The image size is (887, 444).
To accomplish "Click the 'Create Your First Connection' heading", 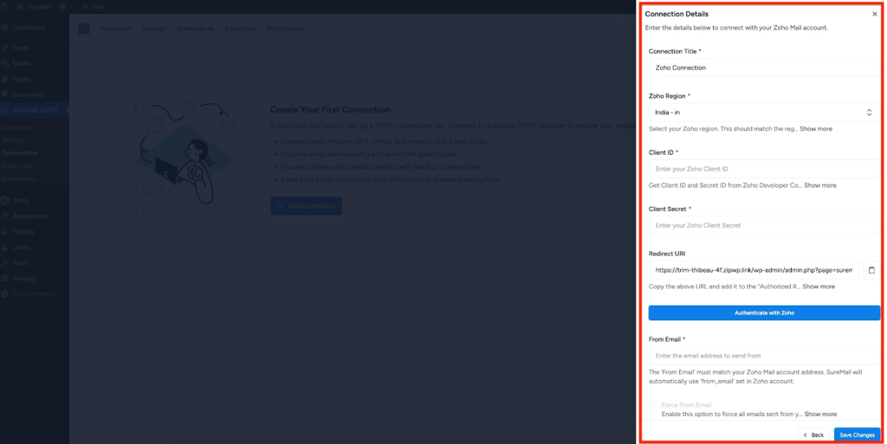I will pos(330,110).
